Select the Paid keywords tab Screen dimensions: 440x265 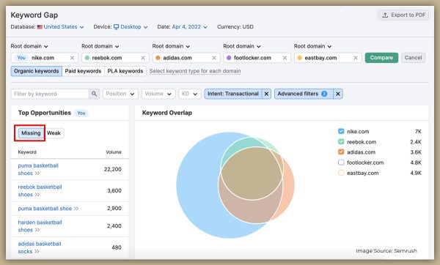pos(83,71)
